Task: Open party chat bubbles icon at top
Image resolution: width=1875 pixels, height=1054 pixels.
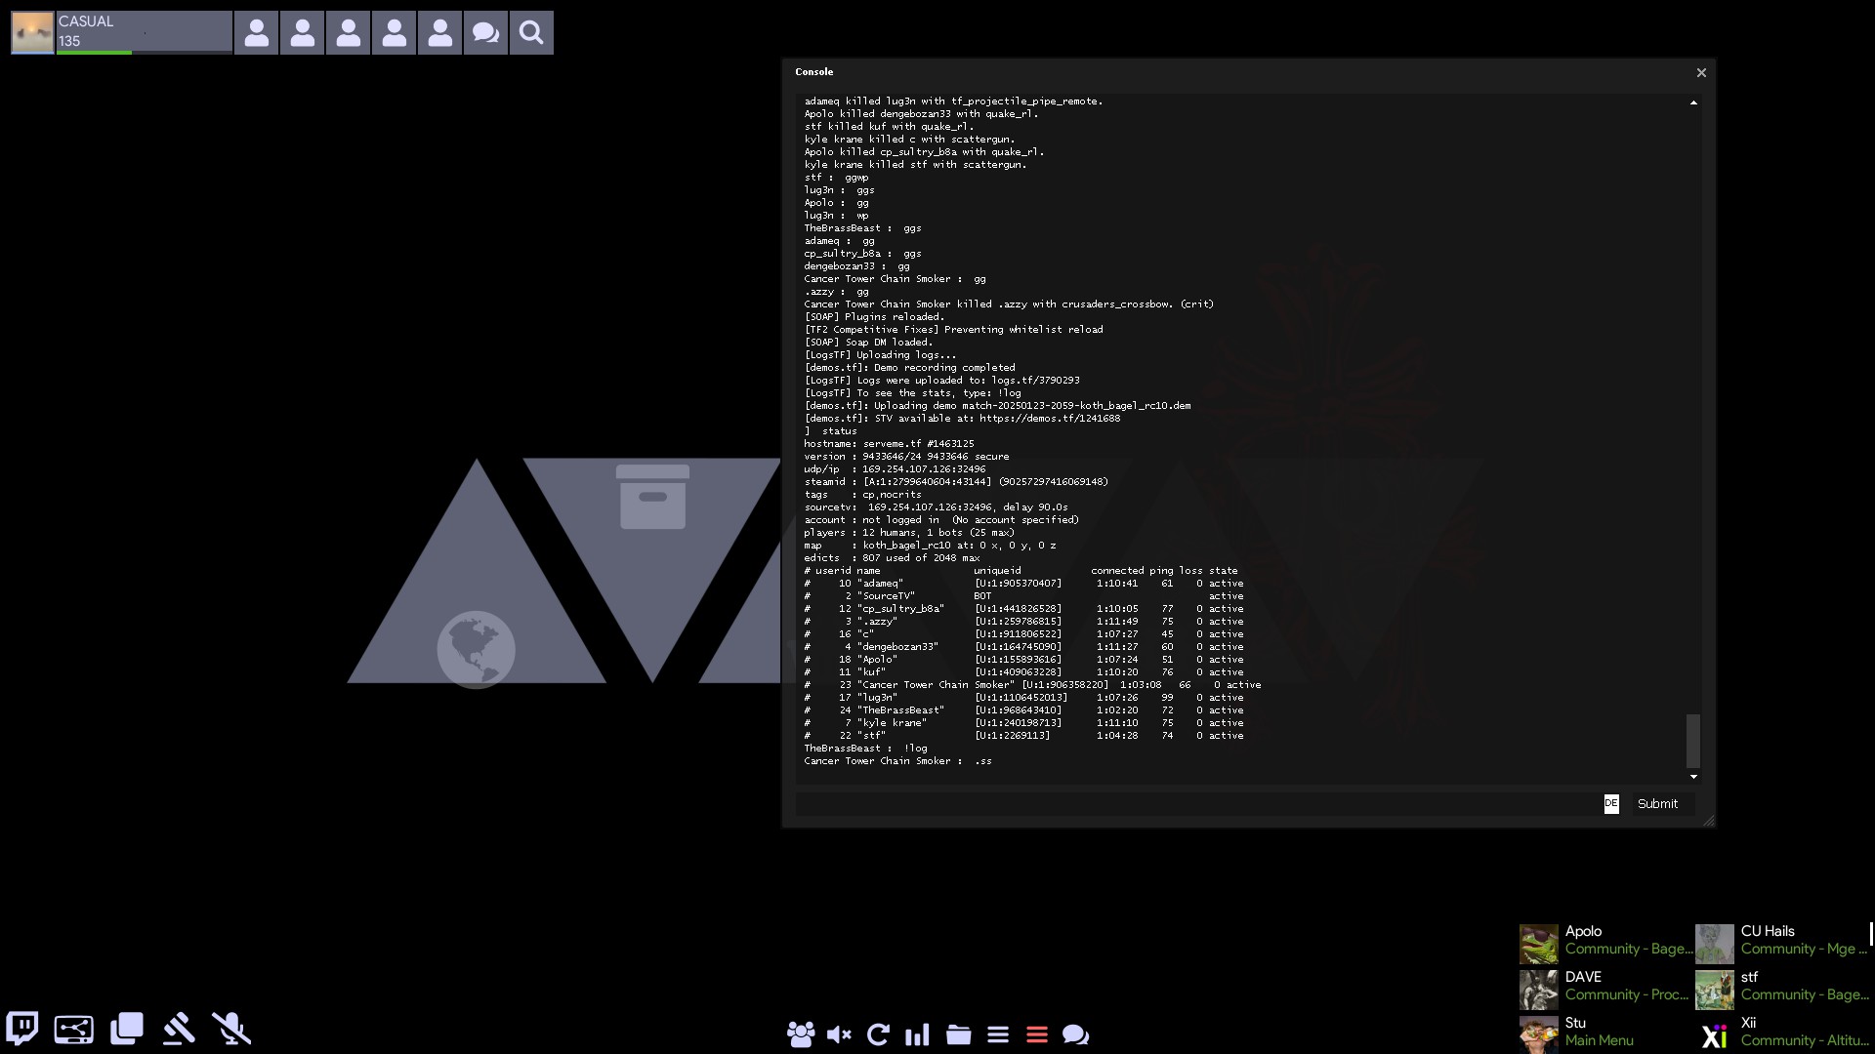Action: click(485, 33)
